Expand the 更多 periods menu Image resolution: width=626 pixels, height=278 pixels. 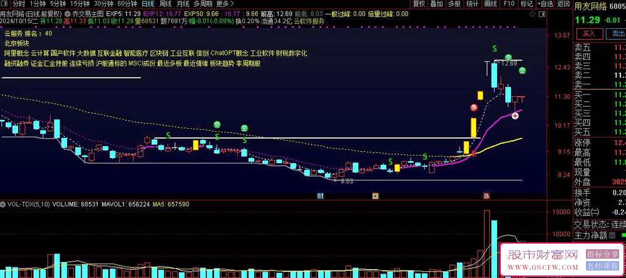(x=225, y=4)
